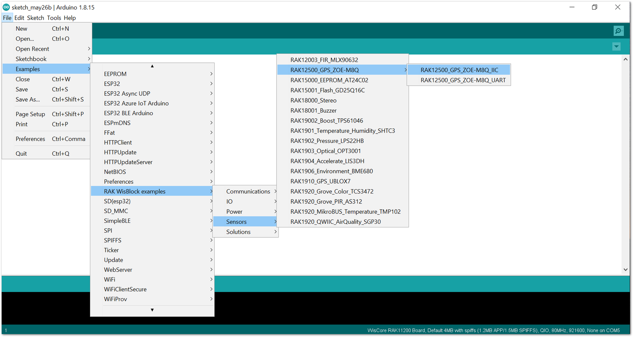Choose Save from the File menu

[x=46, y=90]
